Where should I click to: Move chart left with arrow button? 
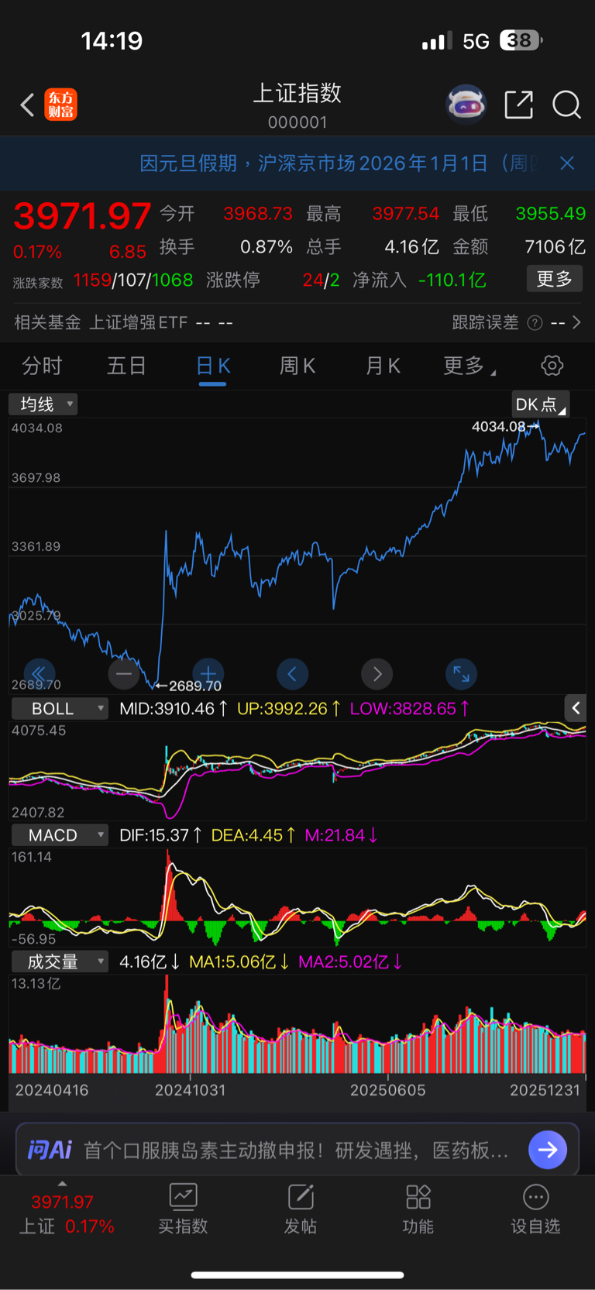click(292, 674)
